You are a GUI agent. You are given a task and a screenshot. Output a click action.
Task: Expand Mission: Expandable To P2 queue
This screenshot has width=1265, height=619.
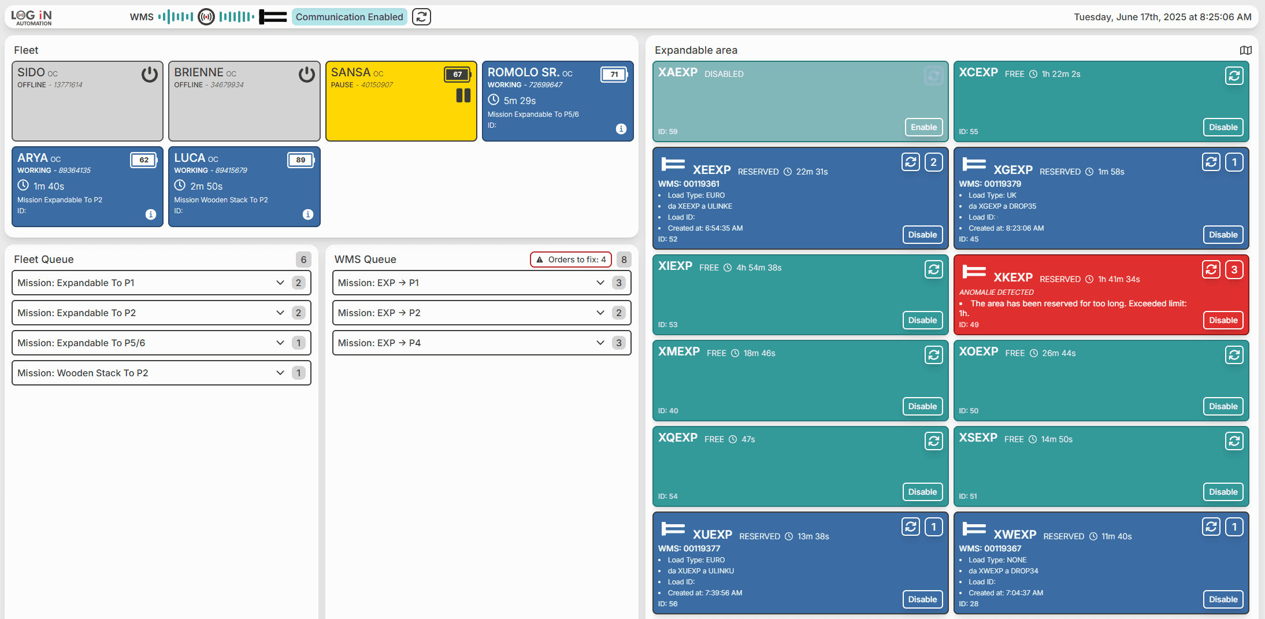click(x=161, y=313)
